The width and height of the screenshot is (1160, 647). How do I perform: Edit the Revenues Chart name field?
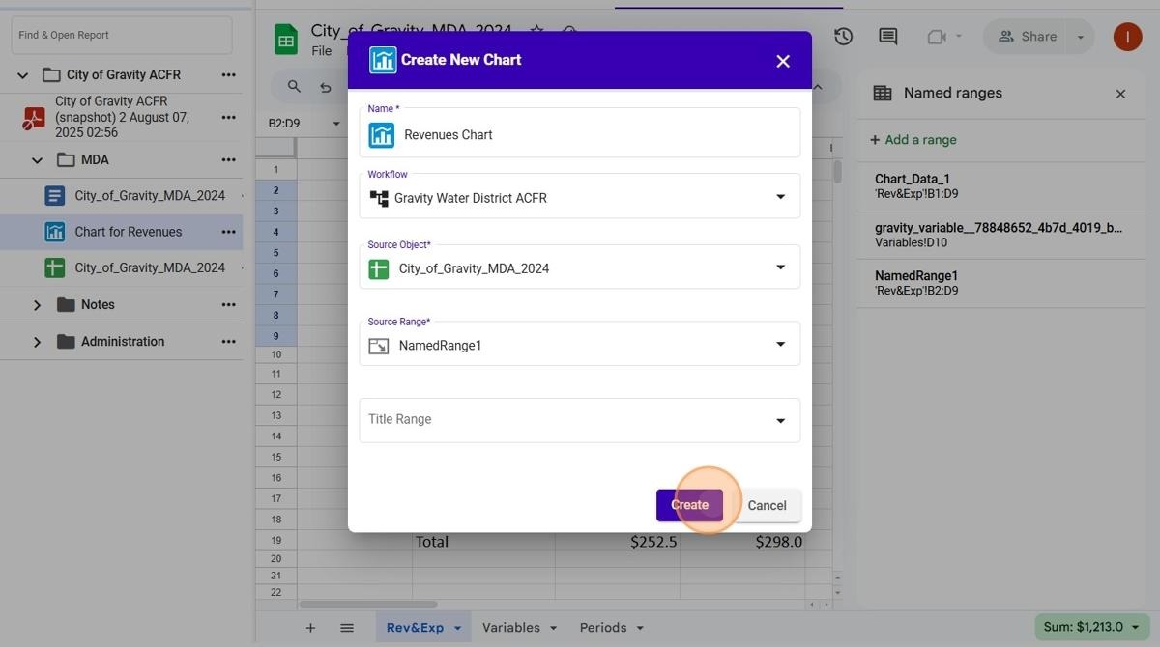point(580,134)
